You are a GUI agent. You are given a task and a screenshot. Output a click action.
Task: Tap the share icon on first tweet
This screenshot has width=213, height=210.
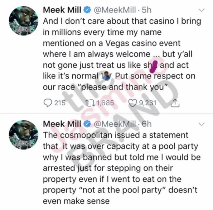point(175,103)
